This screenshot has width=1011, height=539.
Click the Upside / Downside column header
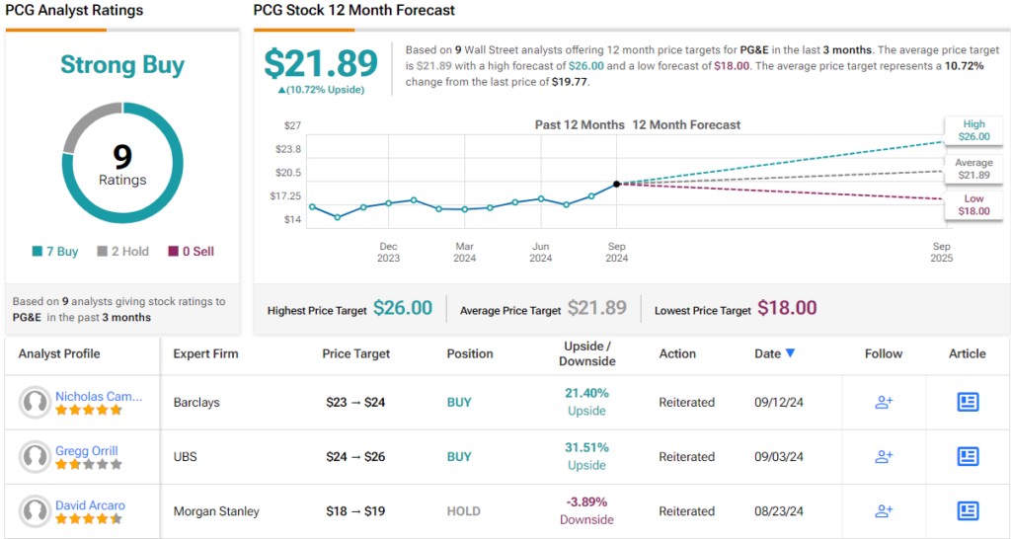(x=587, y=353)
